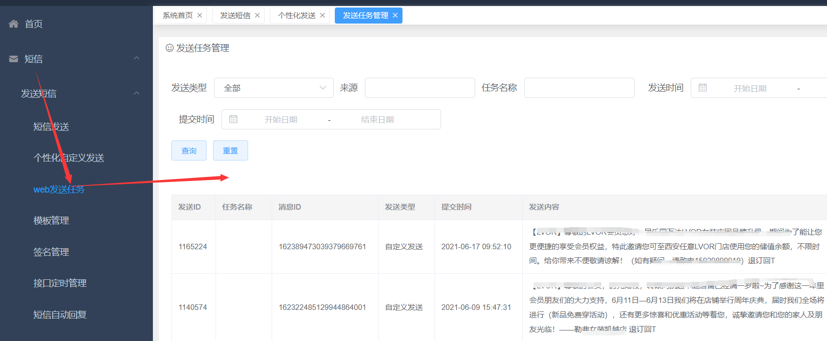
Task: Close the 发送任务管理 tab
Action: click(x=395, y=16)
